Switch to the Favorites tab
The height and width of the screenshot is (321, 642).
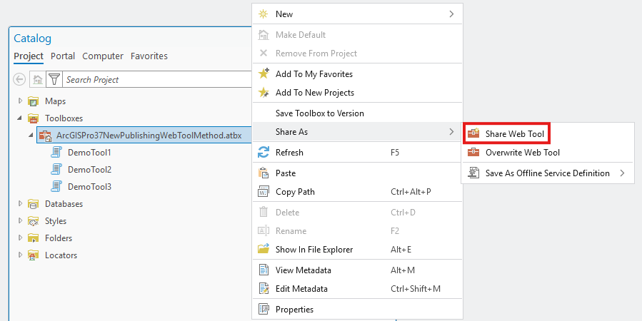pos(149,56)
